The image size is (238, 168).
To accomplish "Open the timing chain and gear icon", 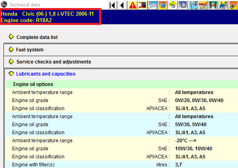I will pyautogui.click(x=193, y=5).
